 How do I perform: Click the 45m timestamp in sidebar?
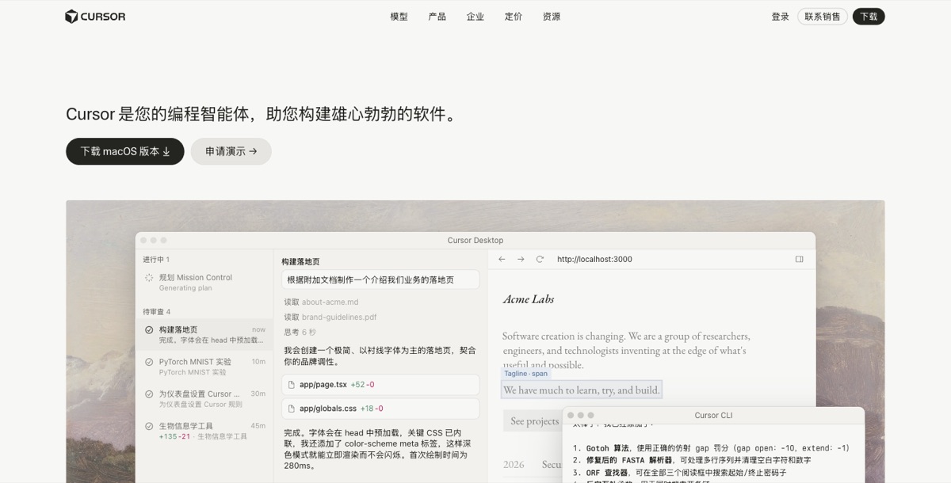point(258,426)
